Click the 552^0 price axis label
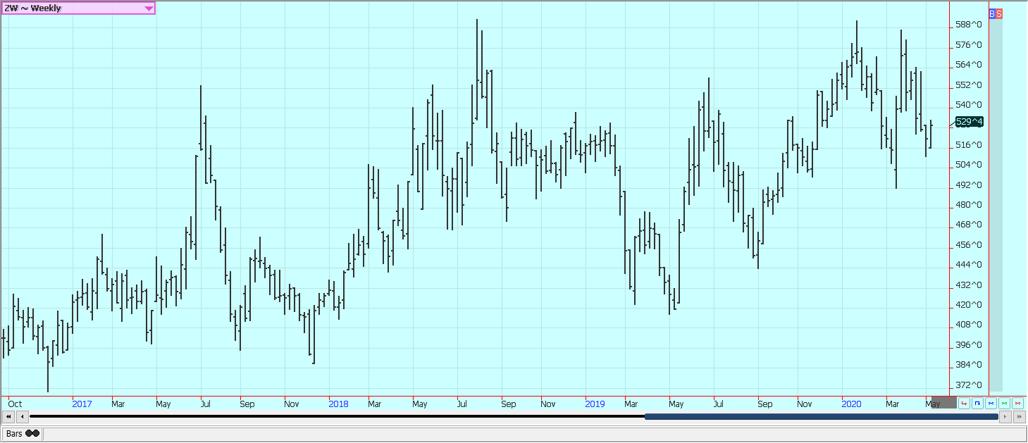Image resolution: width=1028 pixels, height=443 pixels. coord(969,85)
